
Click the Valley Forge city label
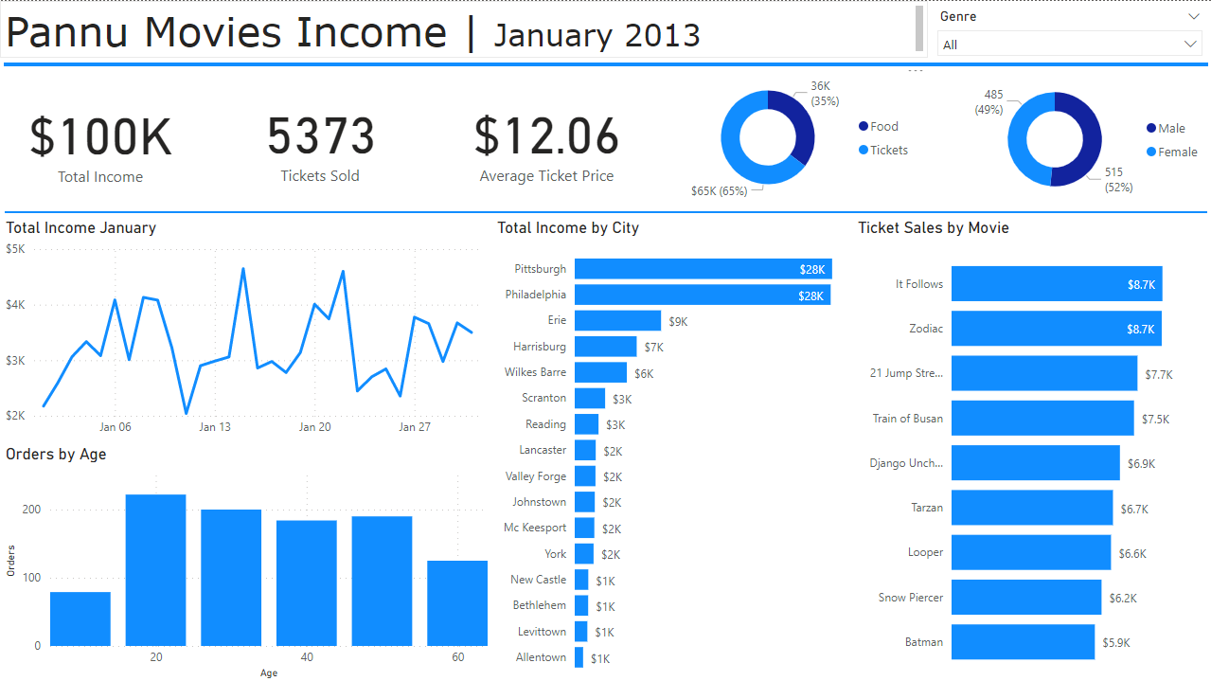coord(536,476)
